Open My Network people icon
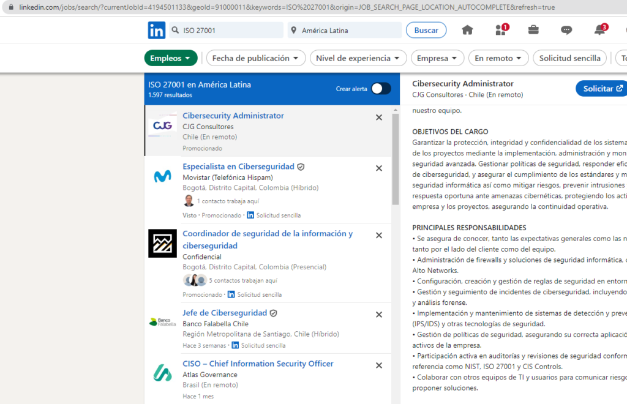Screen dimensions: 627x404 [x=500, y=30]
